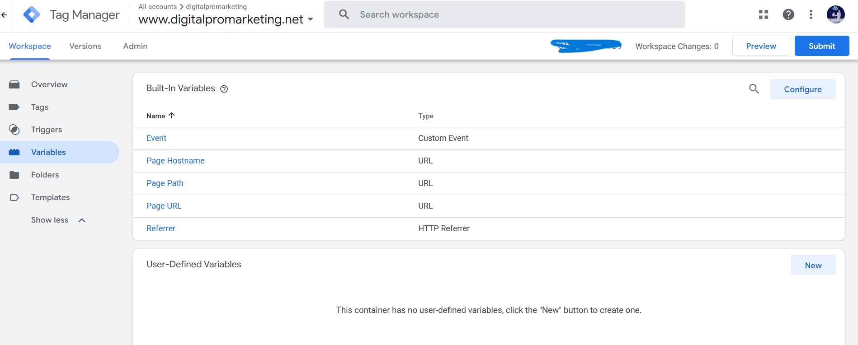Open the three-dot more options menu
The height and width of the screenshot is (345, 858).
pos(811,14)
